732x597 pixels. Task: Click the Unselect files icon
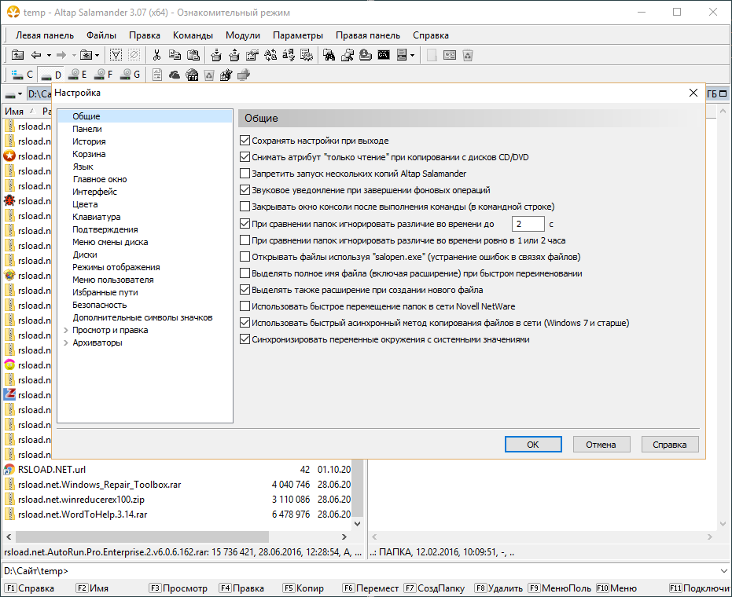pyautogui.click(x=134, y=55)
